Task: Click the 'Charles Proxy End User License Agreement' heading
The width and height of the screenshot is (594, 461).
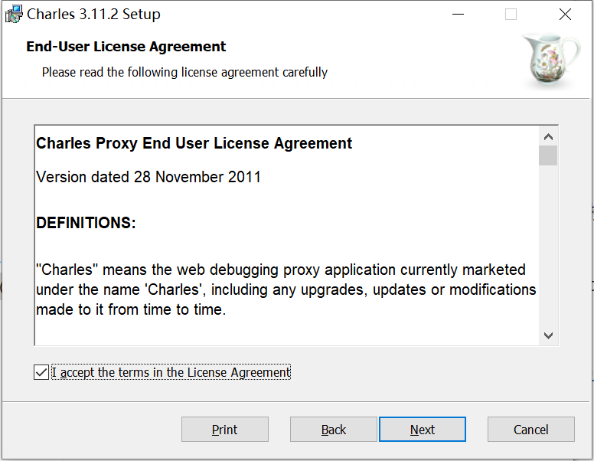Action: pyautogui.click(x=194, y=143)
